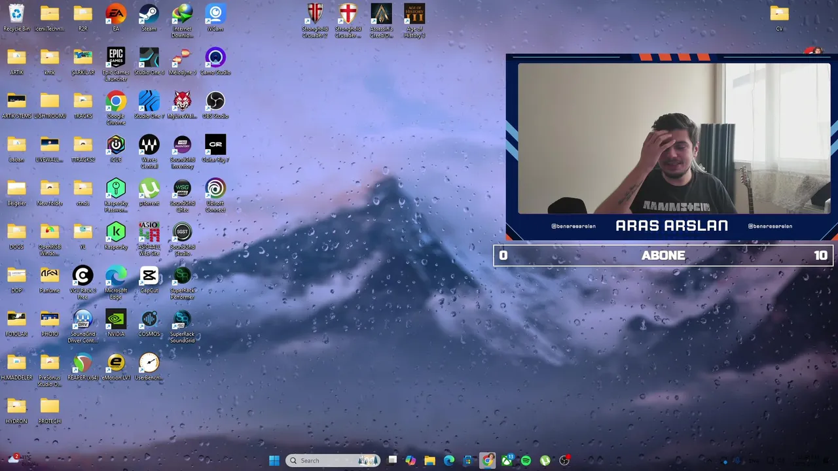Open the H.MADDELER folder
838x471 pixels.
pyautogui.click(x=16, y=367)
